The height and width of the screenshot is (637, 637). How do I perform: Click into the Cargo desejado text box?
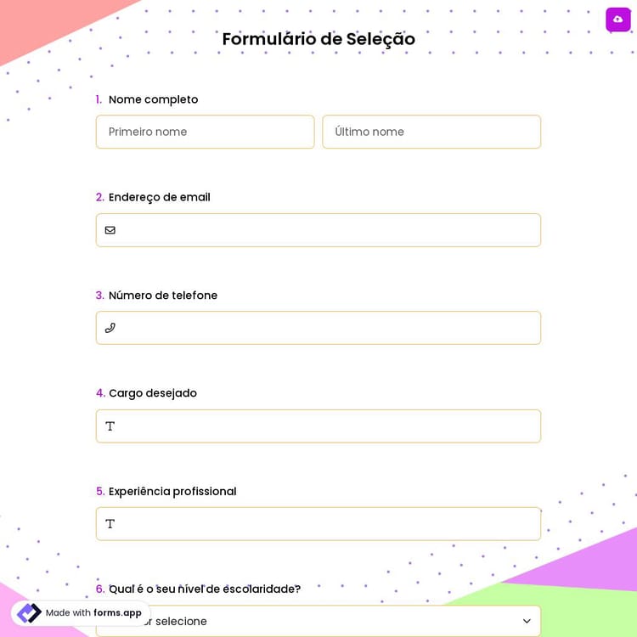pos(327,426)
